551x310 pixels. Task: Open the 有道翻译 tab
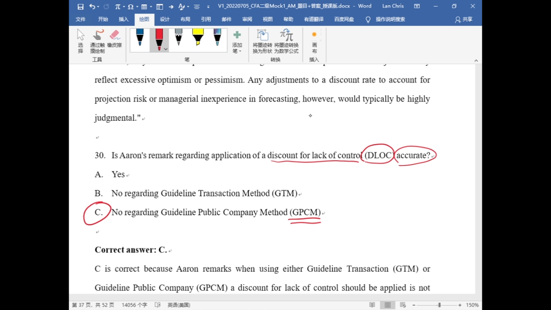(x=314, y=19)
